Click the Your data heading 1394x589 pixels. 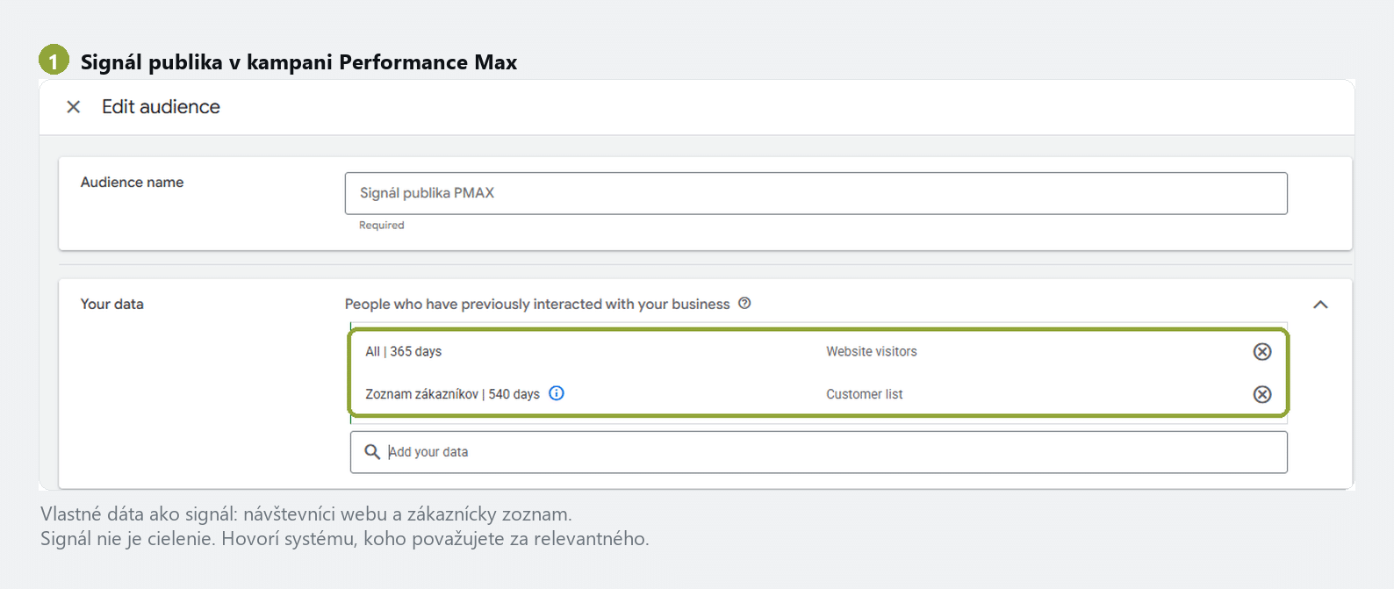111,304
